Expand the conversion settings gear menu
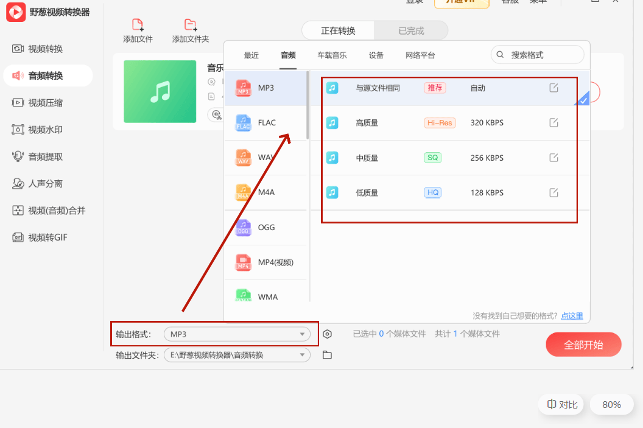Viewport: 643px width, 428px height. click(328, 334)
